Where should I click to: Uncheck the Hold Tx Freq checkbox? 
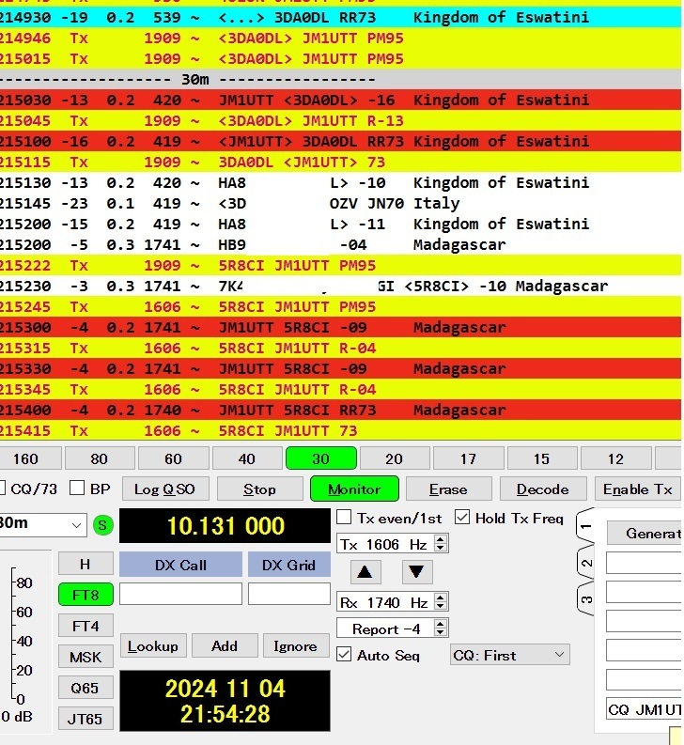[x=462, y=518]
